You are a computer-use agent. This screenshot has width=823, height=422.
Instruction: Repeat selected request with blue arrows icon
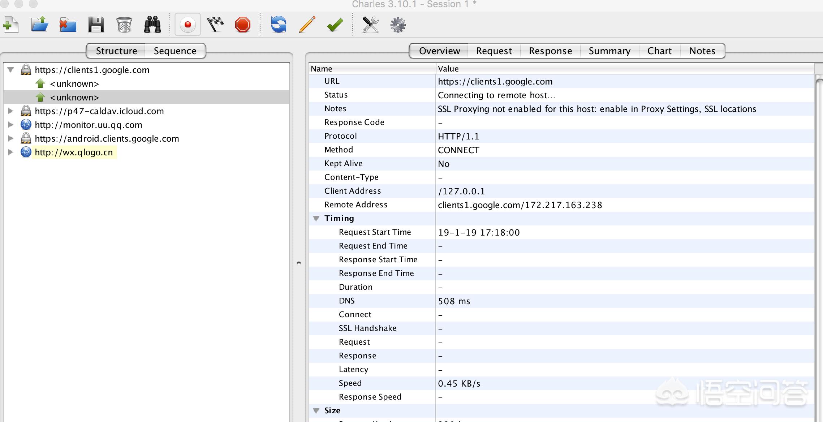[279, 25]
